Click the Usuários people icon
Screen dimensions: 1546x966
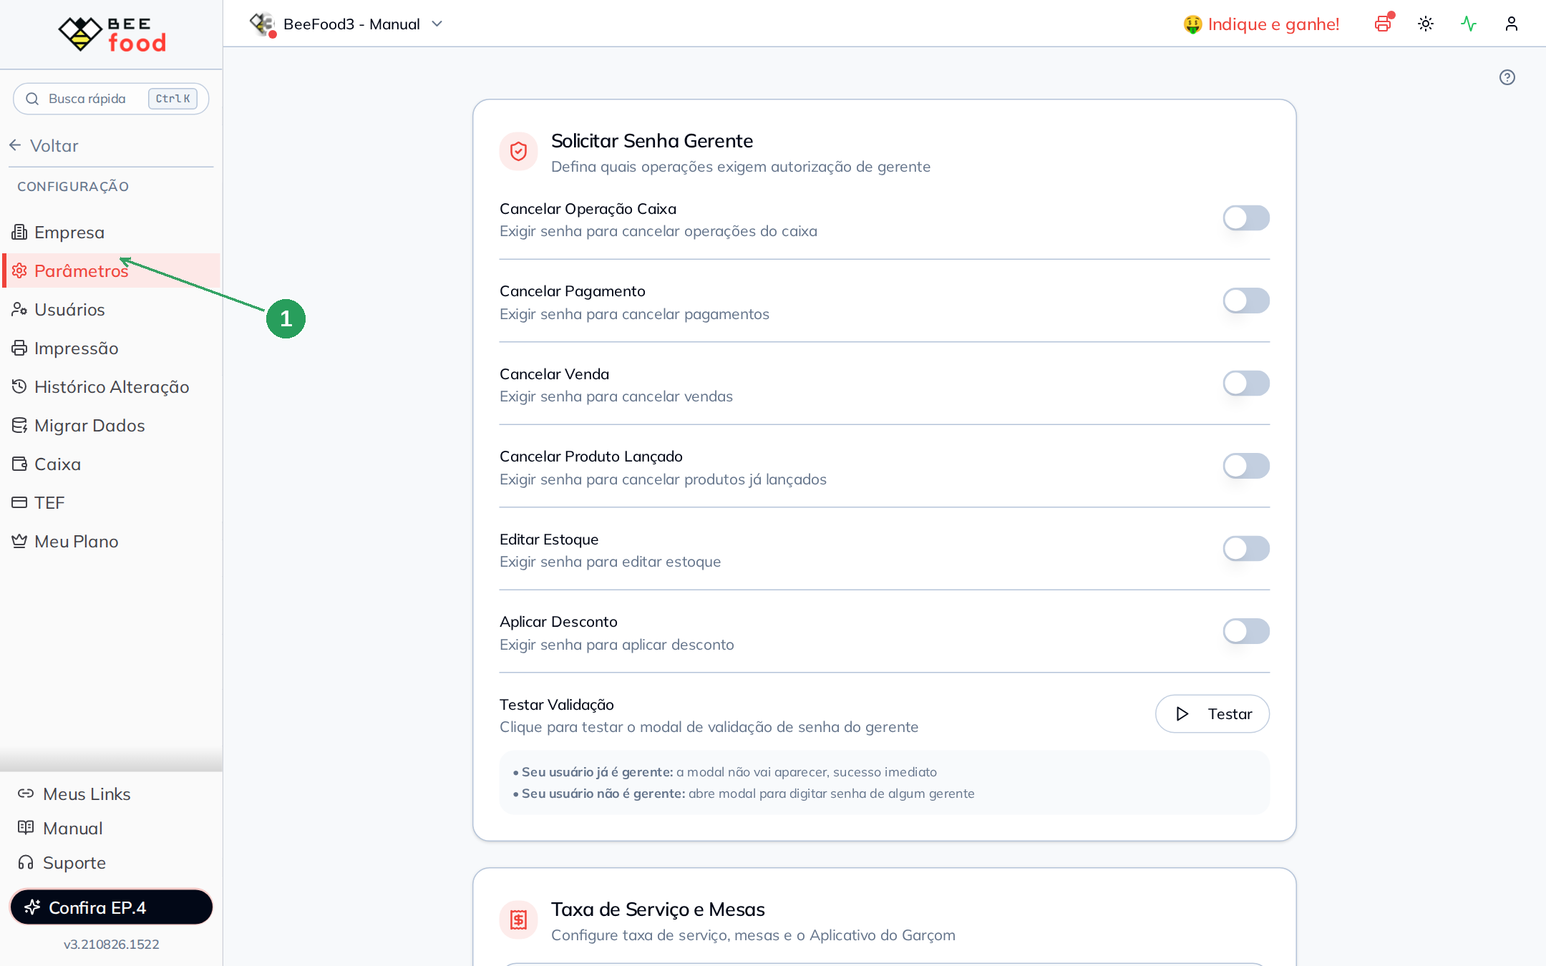click(x=19, y=309)
